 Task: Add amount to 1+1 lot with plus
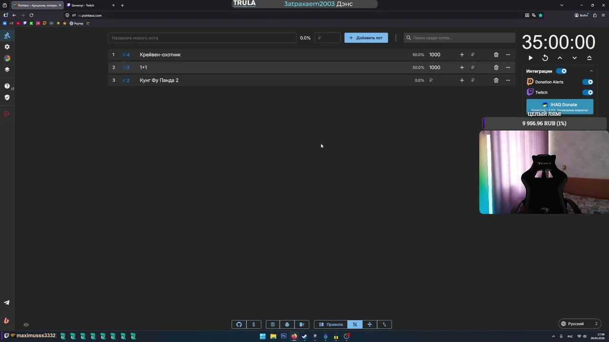pyautogui.click(x=462, y=67)
